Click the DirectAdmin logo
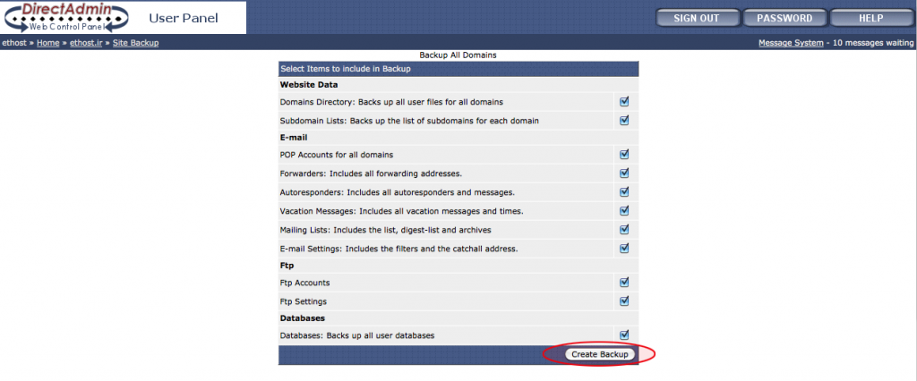 click(66, 18)
